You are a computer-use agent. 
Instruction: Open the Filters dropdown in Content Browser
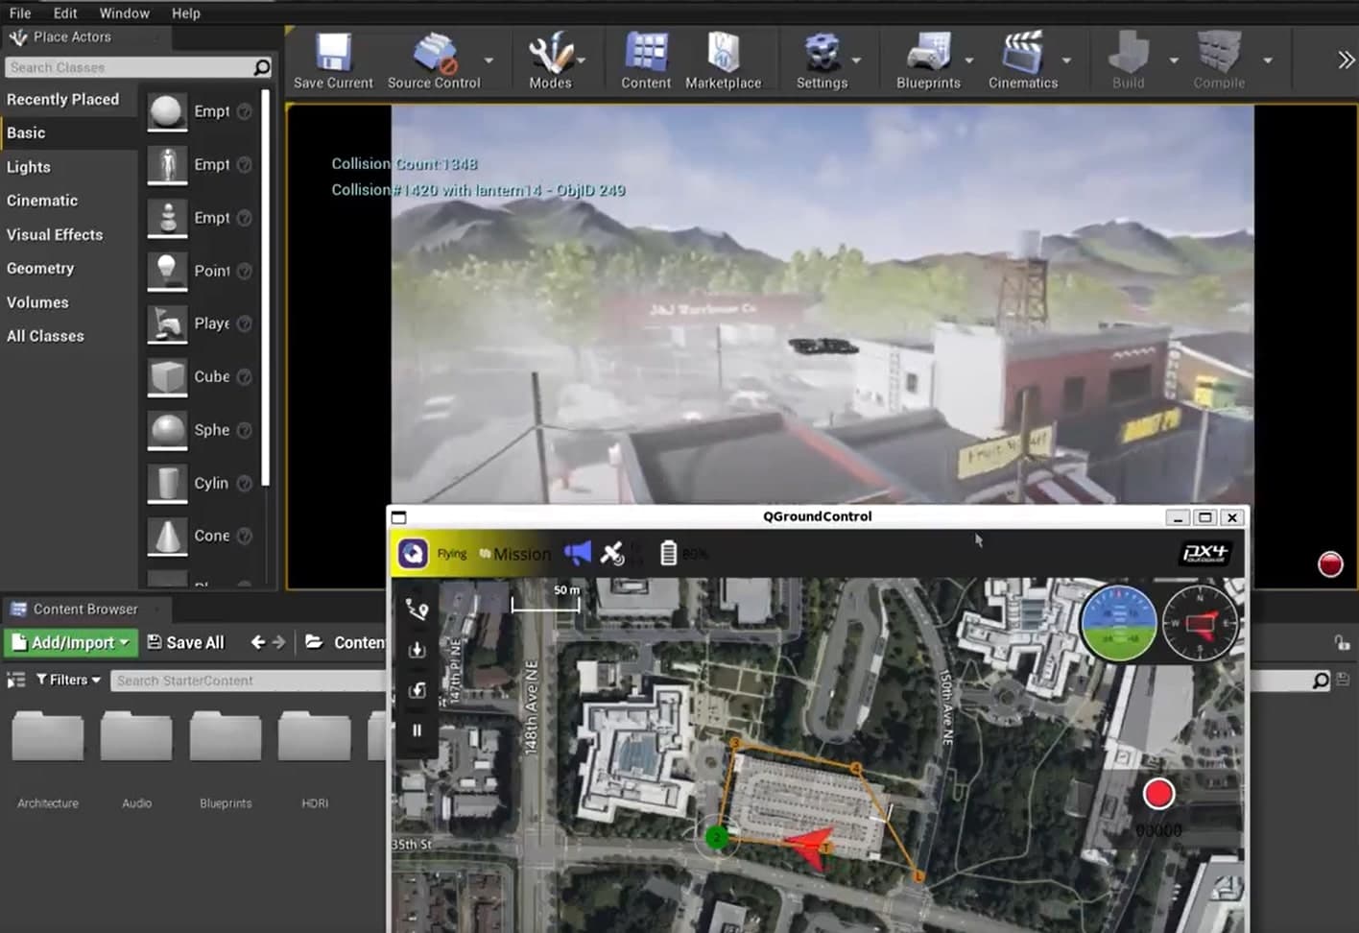(67, 680)
